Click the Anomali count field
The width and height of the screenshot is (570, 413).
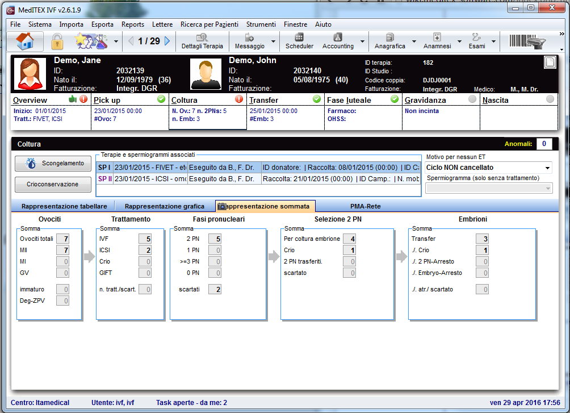pos(544,144)
